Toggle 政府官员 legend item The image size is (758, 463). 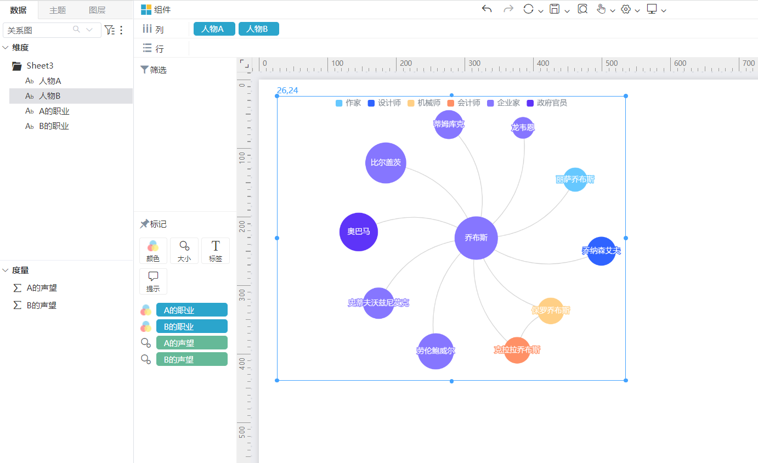click(547, 103)
